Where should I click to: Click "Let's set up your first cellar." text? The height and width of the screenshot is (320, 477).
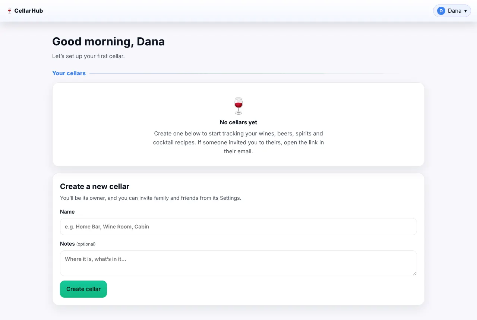click(88, 57)
